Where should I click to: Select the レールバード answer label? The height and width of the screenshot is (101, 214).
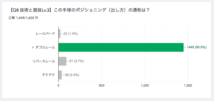[46, 34]
